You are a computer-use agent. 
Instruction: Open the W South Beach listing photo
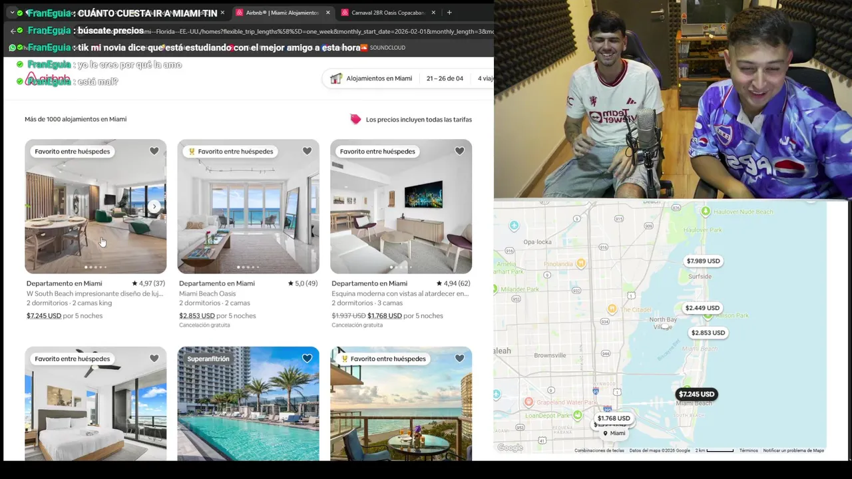96,206
